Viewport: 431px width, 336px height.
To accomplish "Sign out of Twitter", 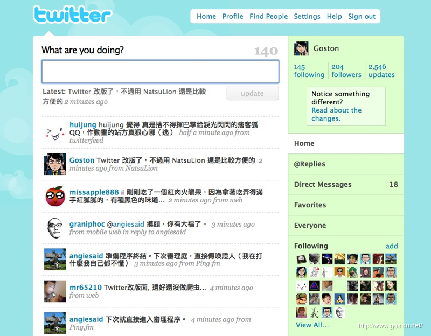I will tap(362, 16).
